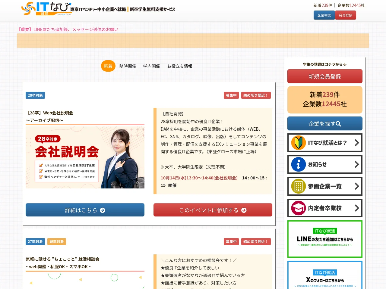Open the 【重要】LINE友だち追加後 notice link
386x289 pixels.
tap(68, 30)
